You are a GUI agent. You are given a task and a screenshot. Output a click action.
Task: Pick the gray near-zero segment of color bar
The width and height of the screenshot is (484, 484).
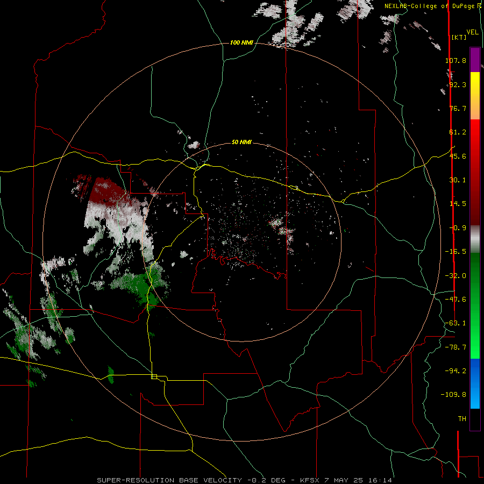click(475, 239)
